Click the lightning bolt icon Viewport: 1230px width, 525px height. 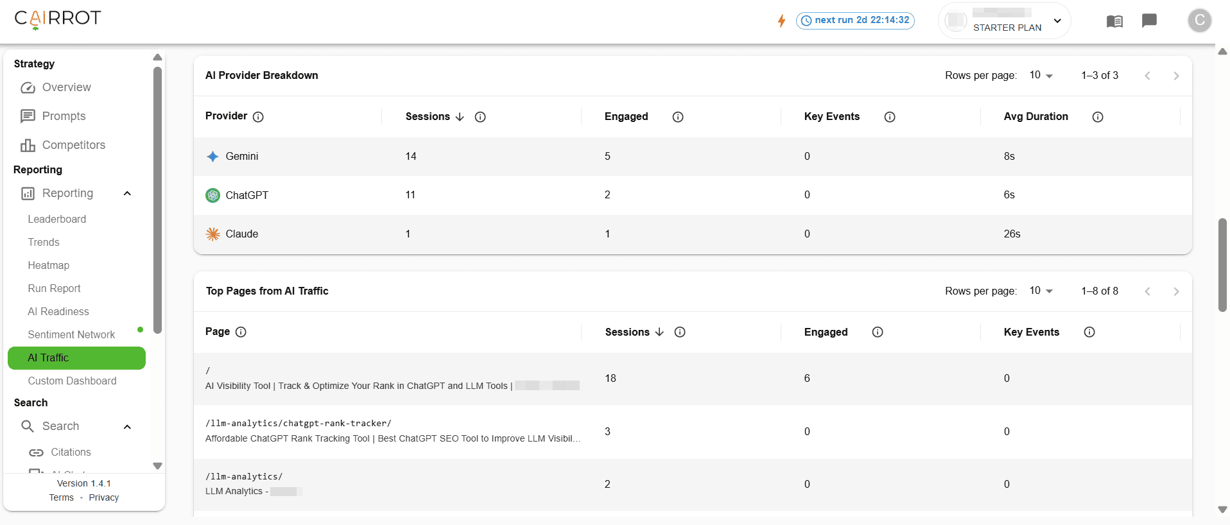(781, 21)
